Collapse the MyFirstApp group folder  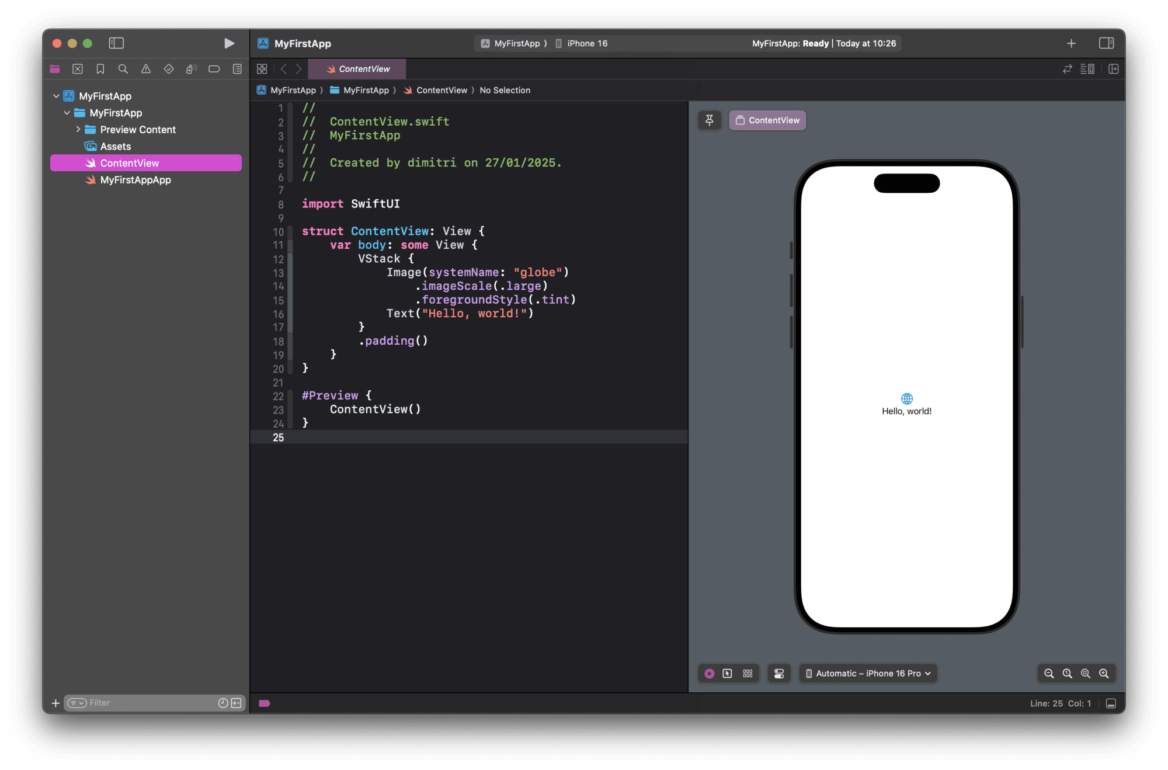tap(67, 113)
